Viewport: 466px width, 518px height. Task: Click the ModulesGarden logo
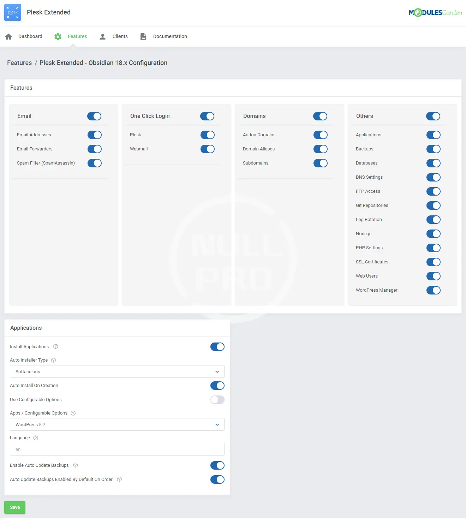pyautogui.click(x=435, y=13)
